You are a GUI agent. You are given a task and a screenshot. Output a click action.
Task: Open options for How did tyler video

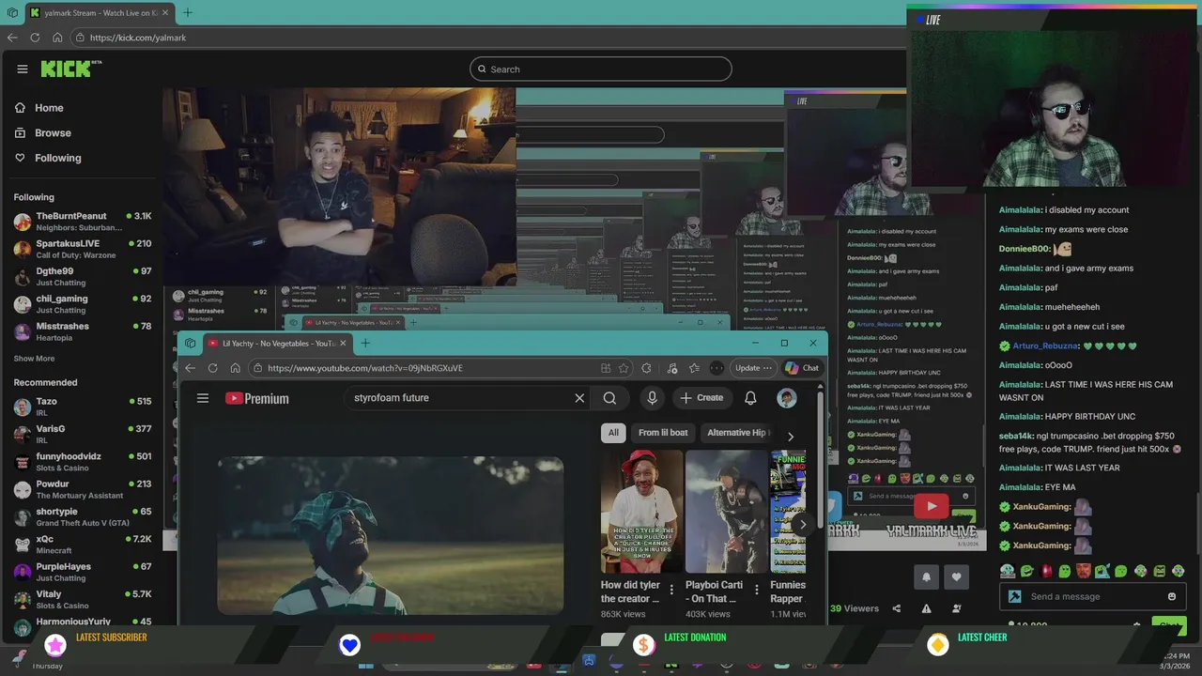[671, 590]
